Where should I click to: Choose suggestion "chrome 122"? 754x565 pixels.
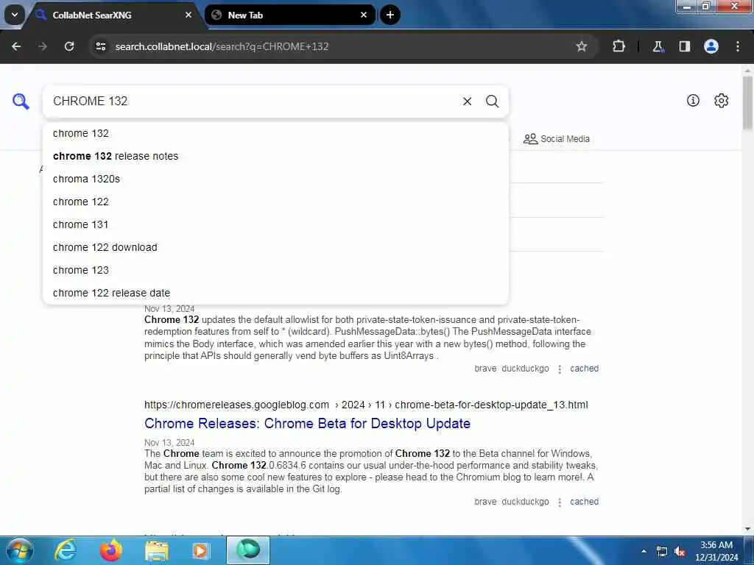tap(275, 202)
